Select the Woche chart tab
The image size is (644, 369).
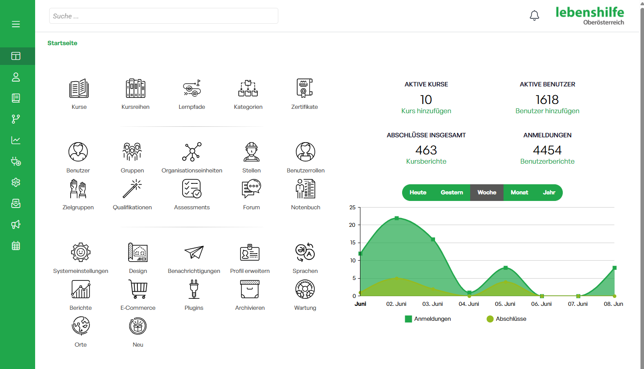point(487,193)
